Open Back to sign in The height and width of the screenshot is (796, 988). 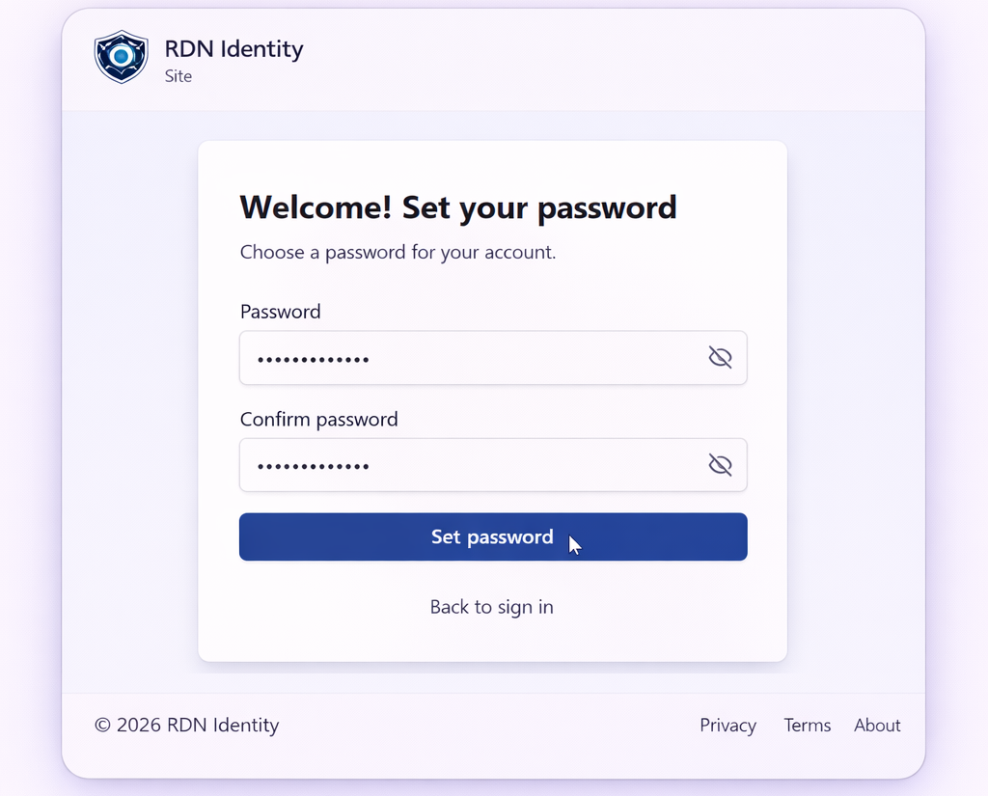coord(492,607)
